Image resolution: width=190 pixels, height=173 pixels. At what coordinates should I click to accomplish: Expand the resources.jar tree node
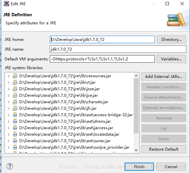[8, 76]
